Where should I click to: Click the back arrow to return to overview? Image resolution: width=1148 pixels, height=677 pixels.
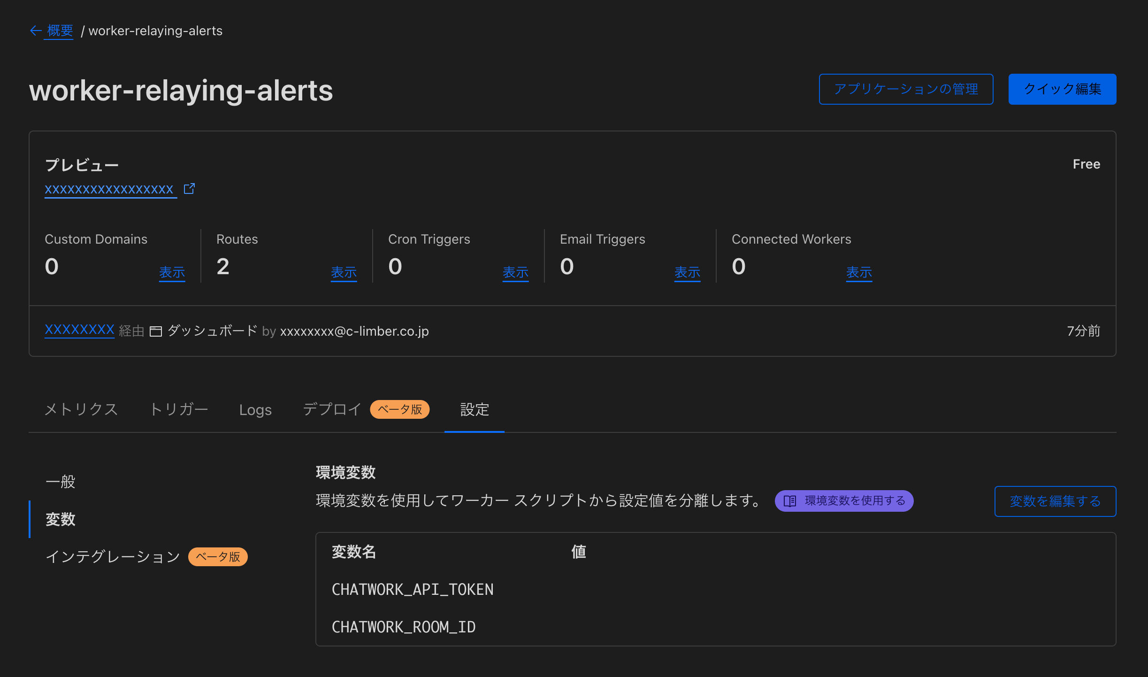(x=36, y=30)
